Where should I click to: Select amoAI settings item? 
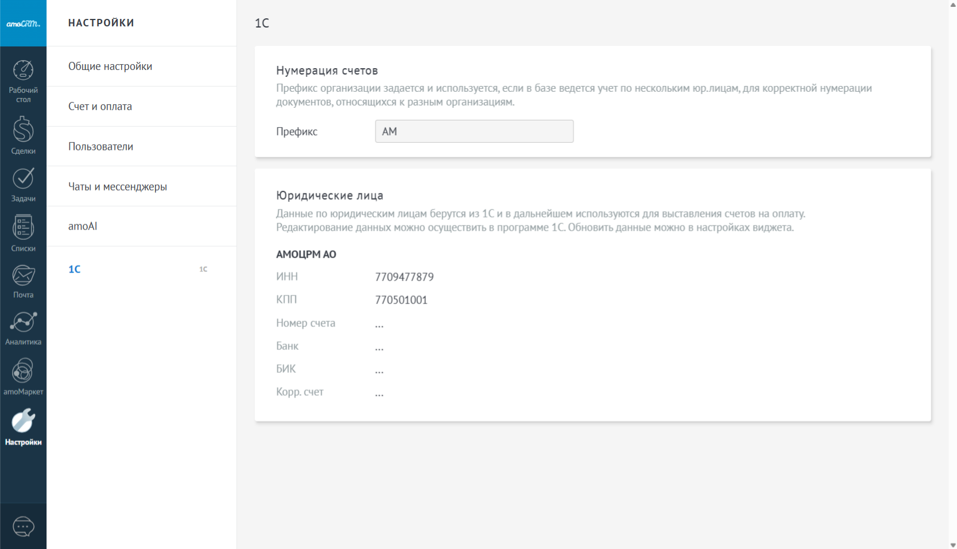[x=83, y=227]
